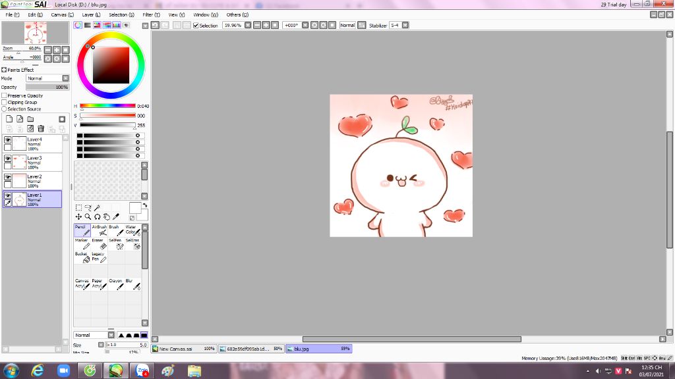Image resolution: width=675 pixels, height=379 pixels.
Task: Create a new normal layer
Action: [9, 119]
